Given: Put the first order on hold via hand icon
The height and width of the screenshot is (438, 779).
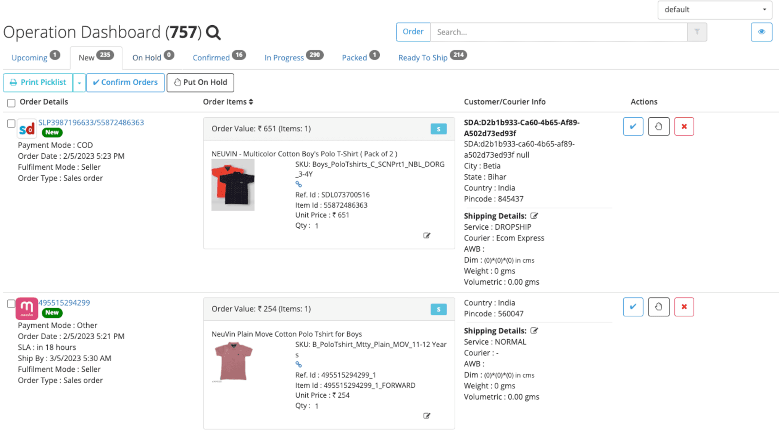Looking at the screenshot, I should [658, 126].
